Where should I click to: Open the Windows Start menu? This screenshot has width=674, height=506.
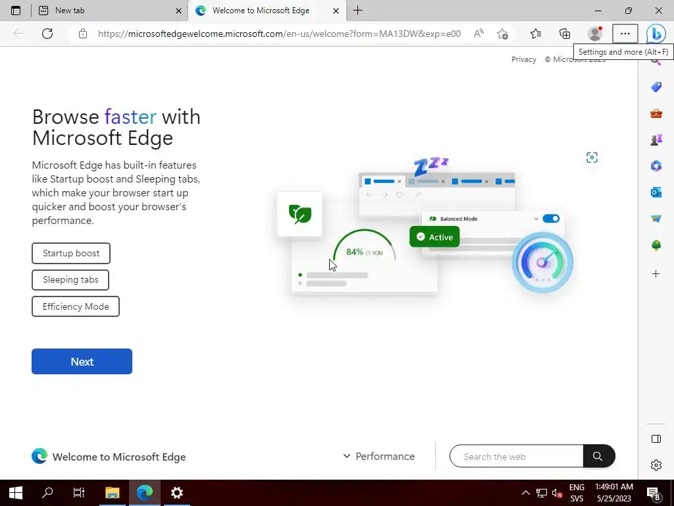(x=16, y=493)
